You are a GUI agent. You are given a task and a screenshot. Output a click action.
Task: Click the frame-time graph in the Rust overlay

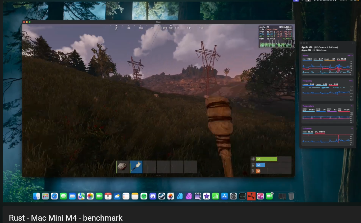click(x=276, y=44)
